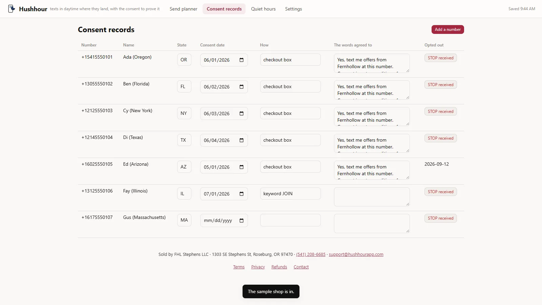Viewport: 542px width, 305px height.
Task: Open the Terms footer link
Action: [x=239, y=267]
